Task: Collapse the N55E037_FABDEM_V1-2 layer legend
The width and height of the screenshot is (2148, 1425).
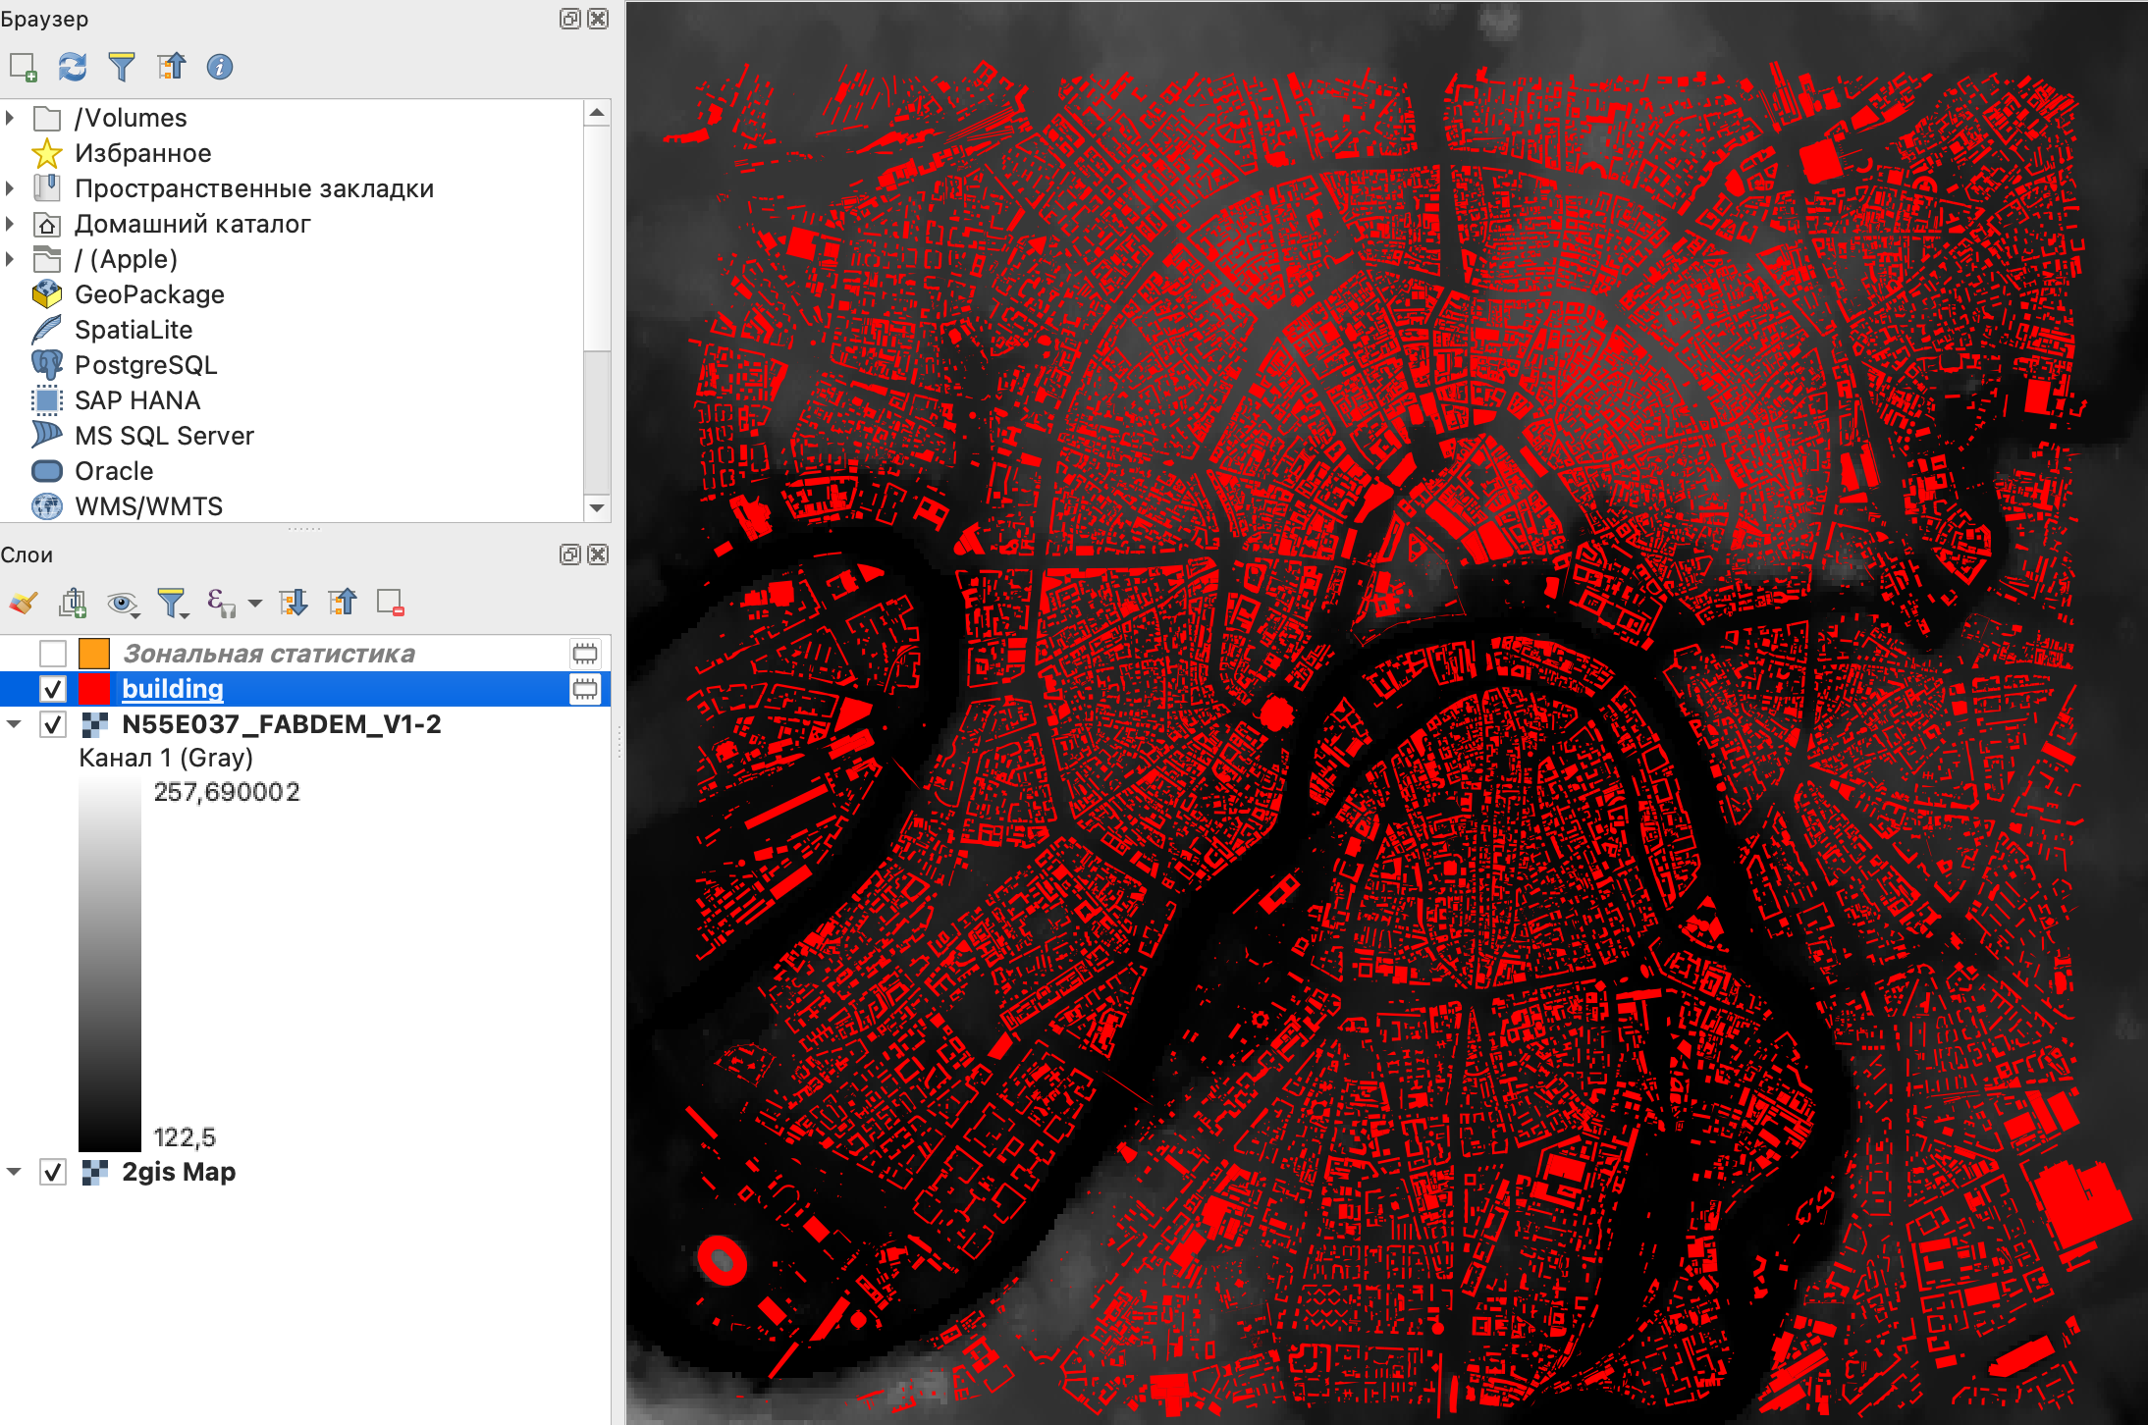Action: click(x=14, y=724)
